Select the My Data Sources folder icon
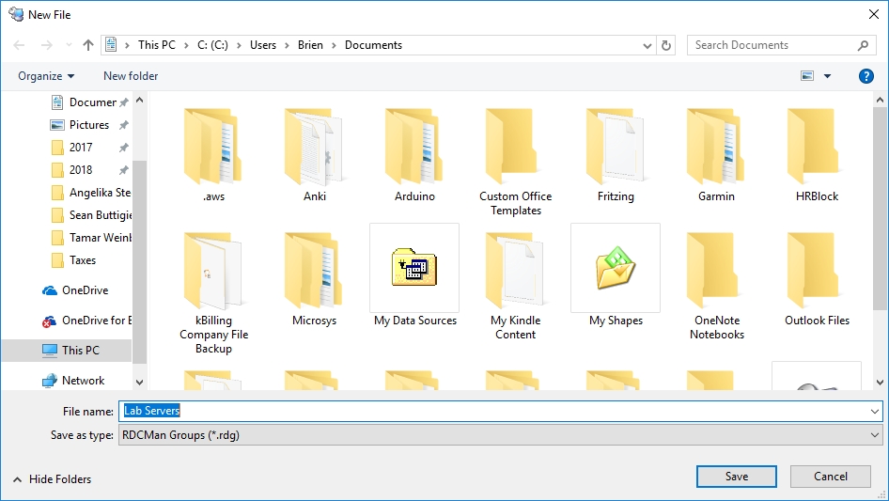889x501 pixels. pyautogui.click(x=414, y=268)
